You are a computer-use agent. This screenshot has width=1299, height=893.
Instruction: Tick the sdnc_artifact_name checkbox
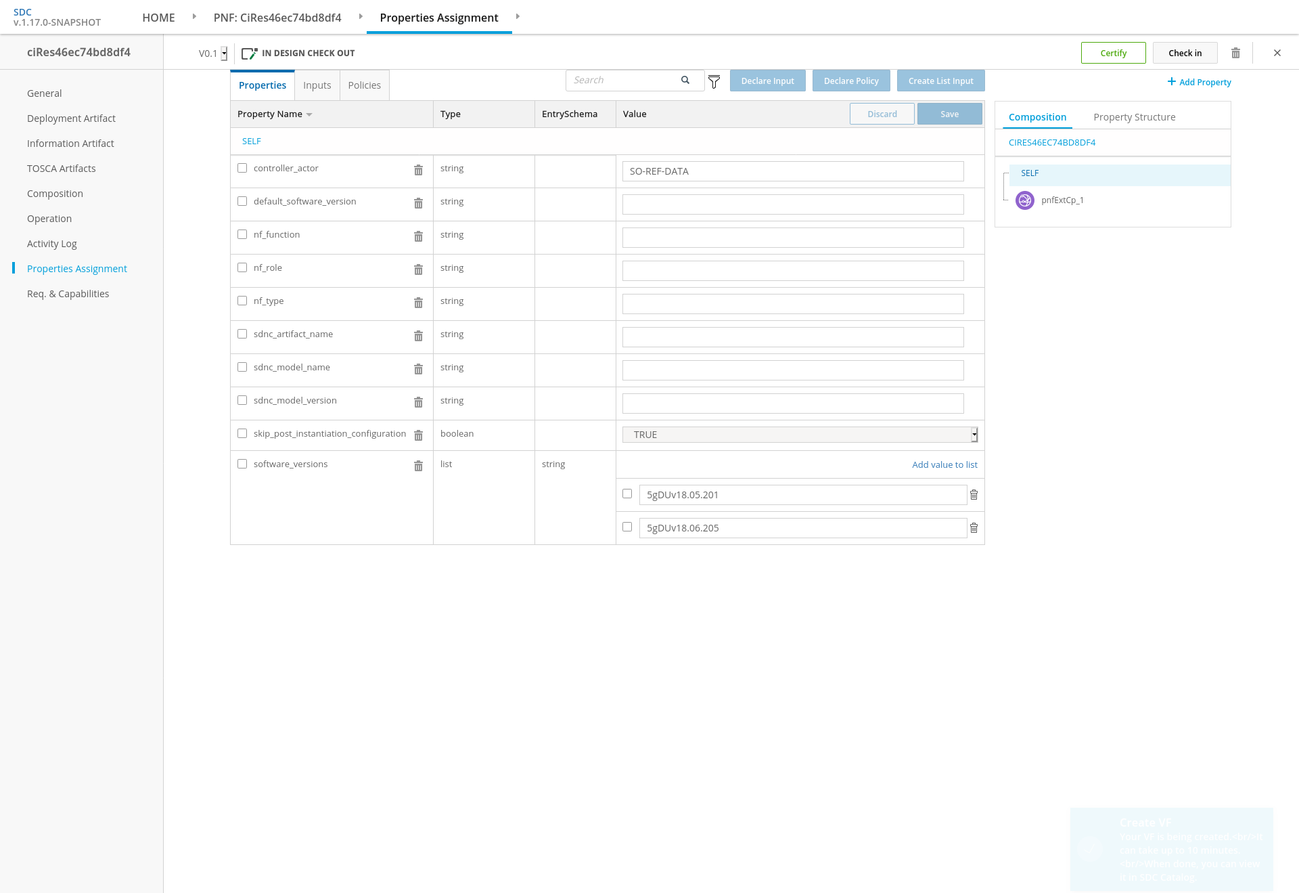coord(242,334)
